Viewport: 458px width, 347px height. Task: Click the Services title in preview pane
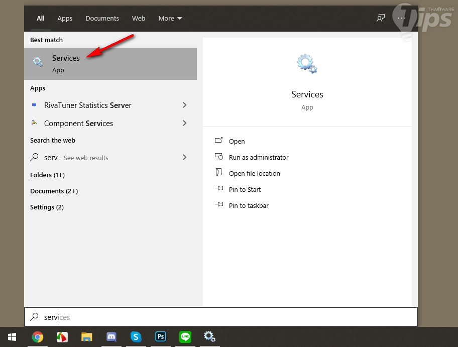pos(307,94)
